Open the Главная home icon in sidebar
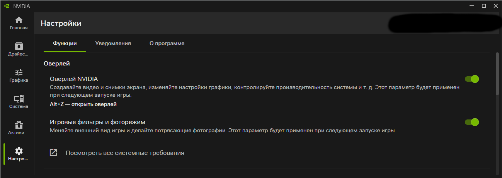The image size is (502, 178). pos(19,20)
